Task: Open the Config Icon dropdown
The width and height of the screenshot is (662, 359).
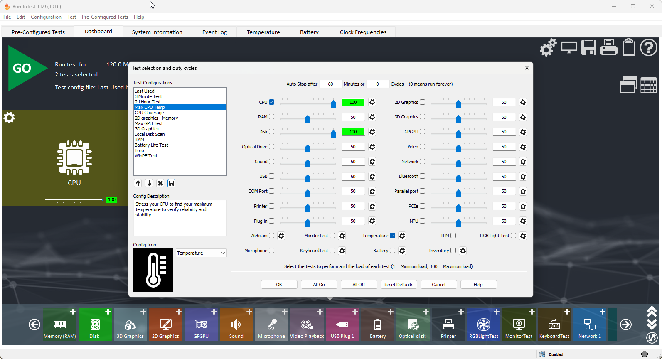Action: tap(201, 253)
